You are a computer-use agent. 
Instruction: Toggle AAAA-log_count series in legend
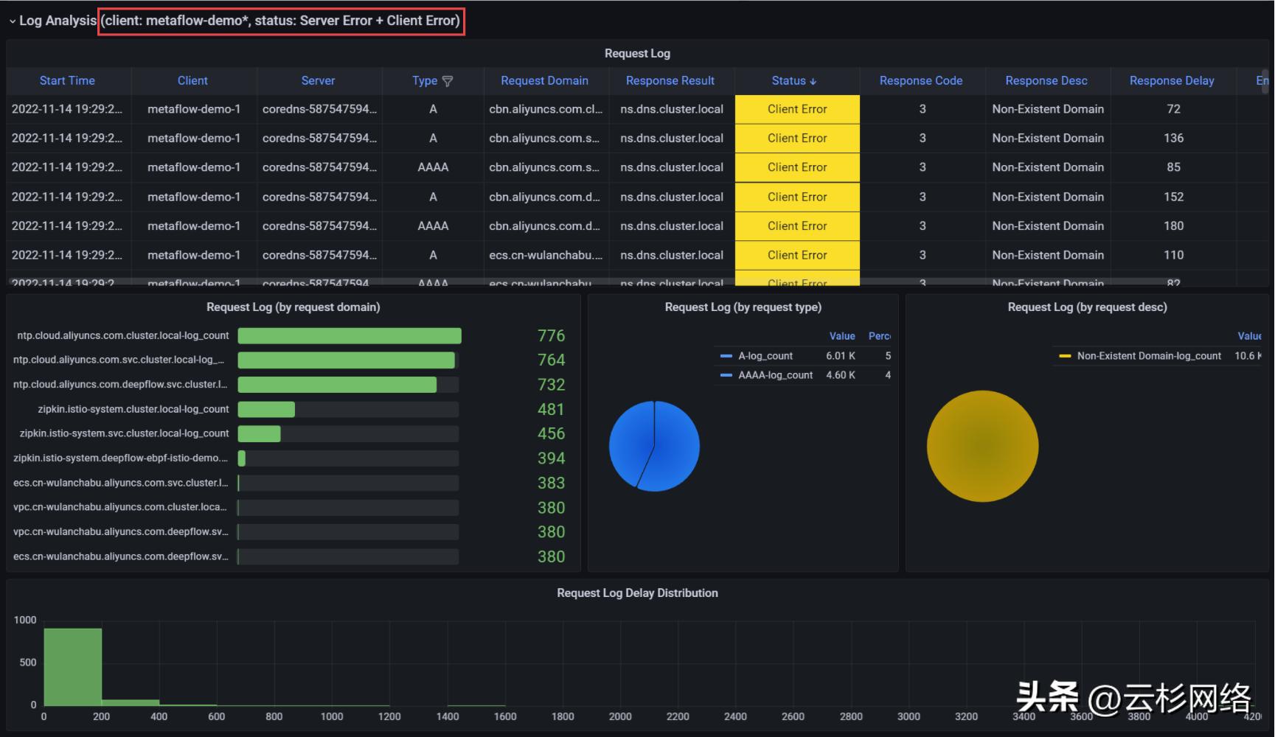(x=776, y=375)
